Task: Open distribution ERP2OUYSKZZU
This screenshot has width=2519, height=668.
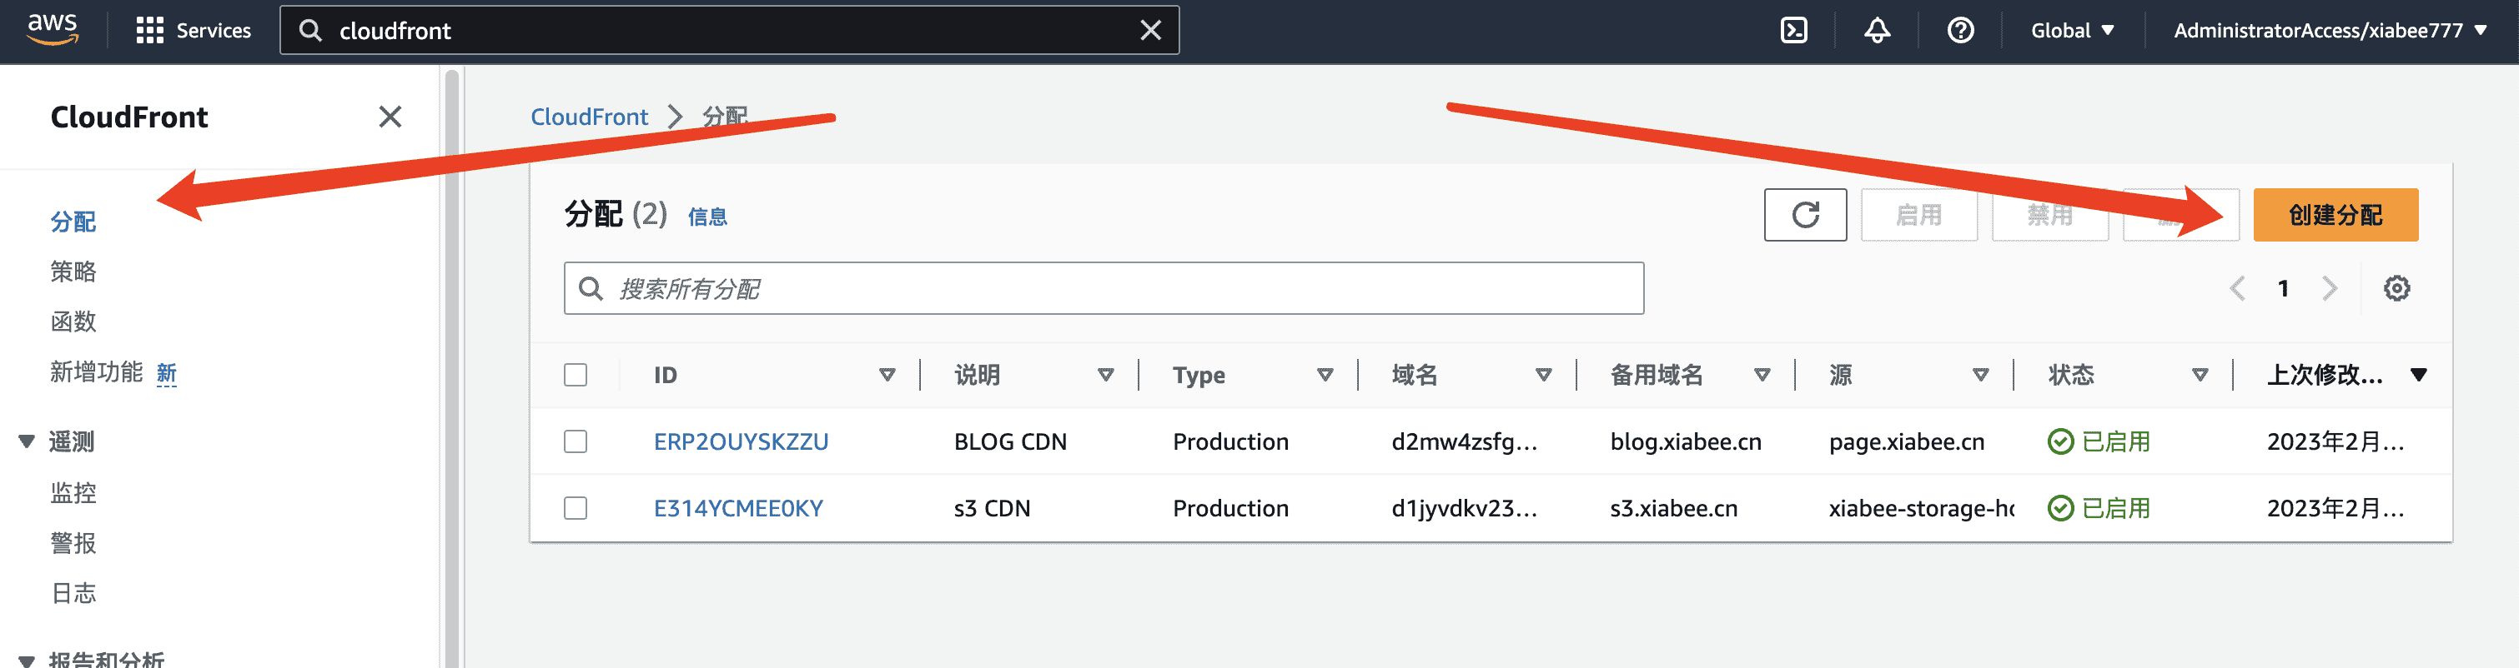Action: click(740, 441)
